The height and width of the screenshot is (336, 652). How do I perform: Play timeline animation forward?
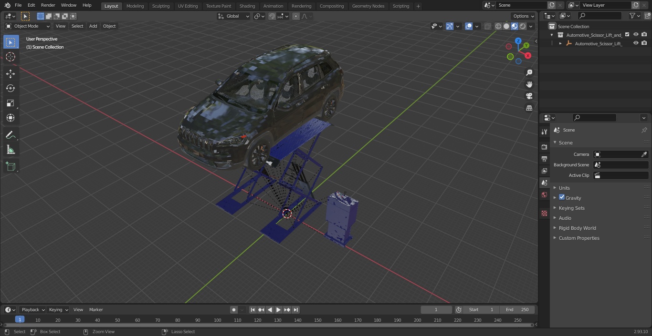[278, 310]
